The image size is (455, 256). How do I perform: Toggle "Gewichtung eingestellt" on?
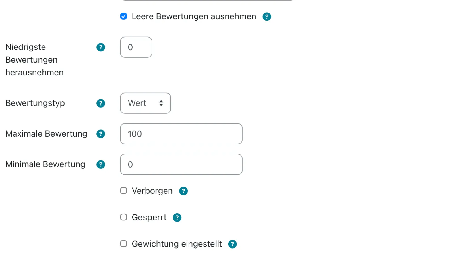[x=123, y=243]
